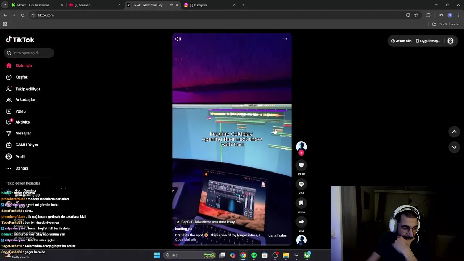Open Chrome three-dot menu

click(459, 15)
